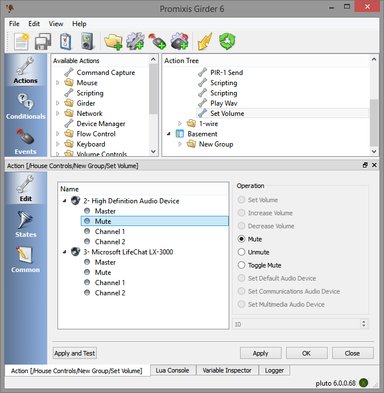
Task: Click the Add Event mouse icon
Action: [157, 41]
